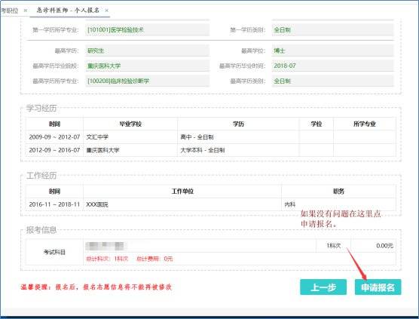The height and width of the screenshot is (319, 419).
Task: Select the 最高学位 field showing 博士
Action: (332, 51)
